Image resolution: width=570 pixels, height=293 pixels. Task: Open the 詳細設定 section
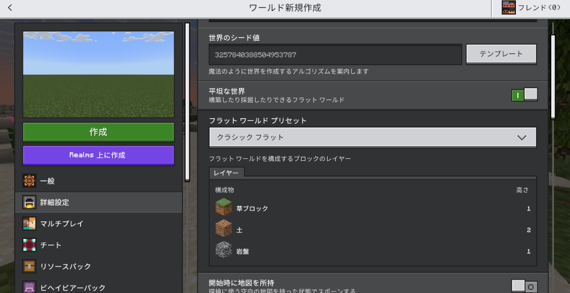[x=99, y=202]
